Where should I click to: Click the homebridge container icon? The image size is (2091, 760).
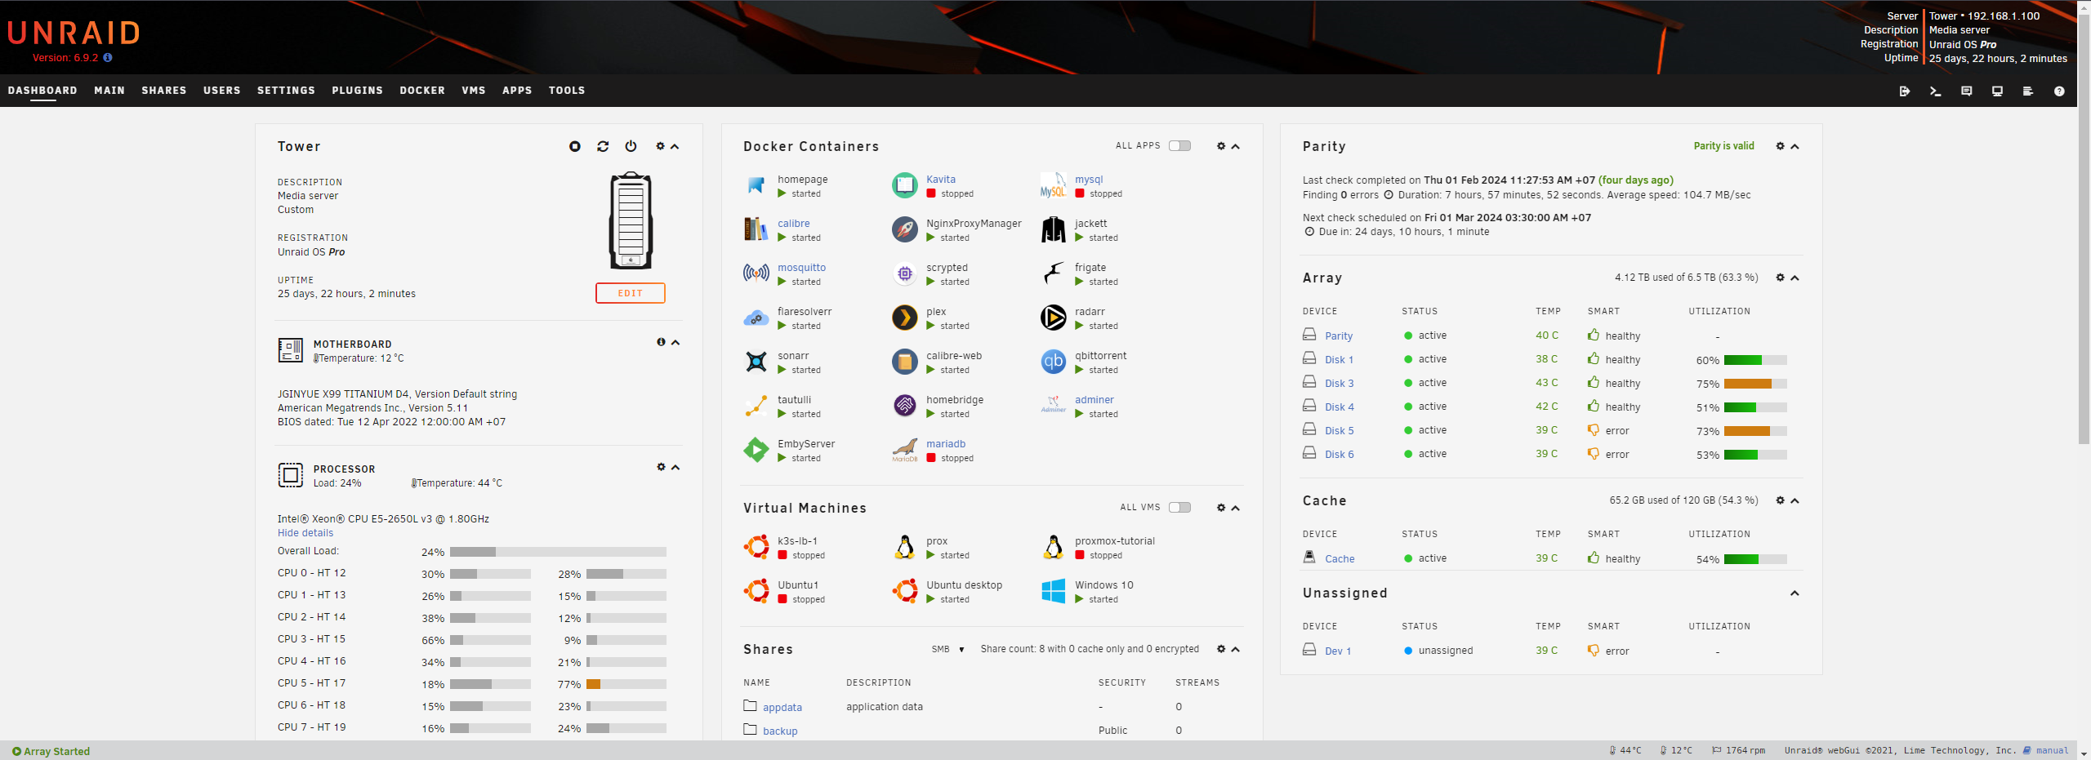pos(905,406)
